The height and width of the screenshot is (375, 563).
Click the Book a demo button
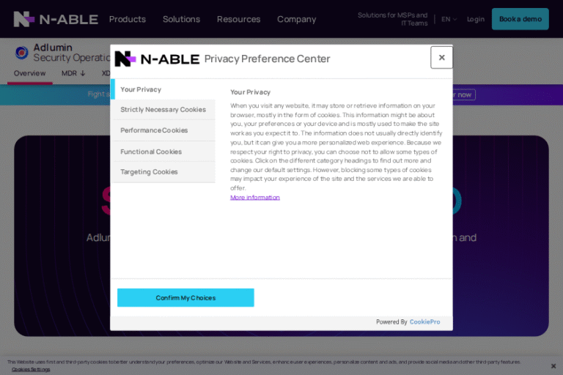520,19
